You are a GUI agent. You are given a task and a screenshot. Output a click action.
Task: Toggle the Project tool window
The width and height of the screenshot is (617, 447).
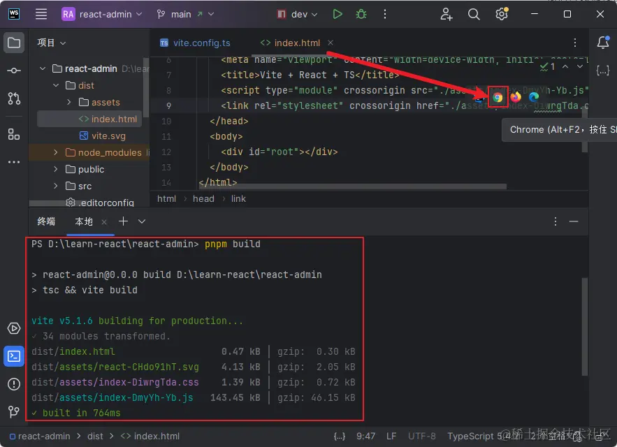pyautogui.click(x=14, y=43)
